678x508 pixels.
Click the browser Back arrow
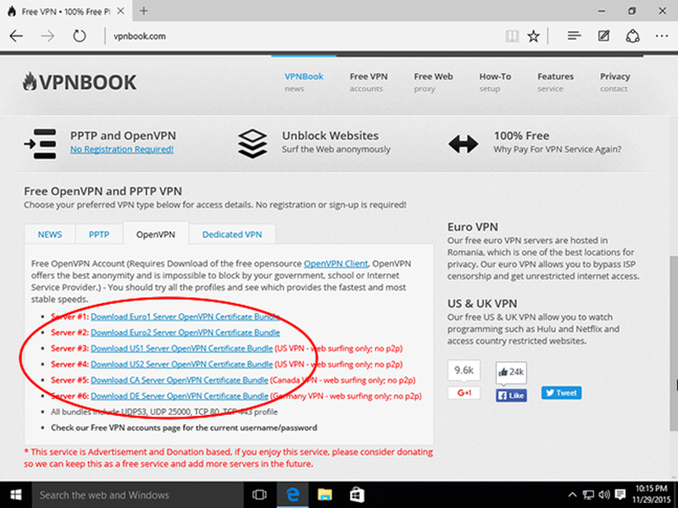17,36
